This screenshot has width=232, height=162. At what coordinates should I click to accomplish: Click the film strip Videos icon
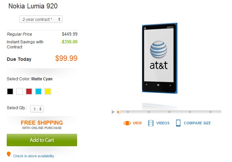[x=151, y=123]
